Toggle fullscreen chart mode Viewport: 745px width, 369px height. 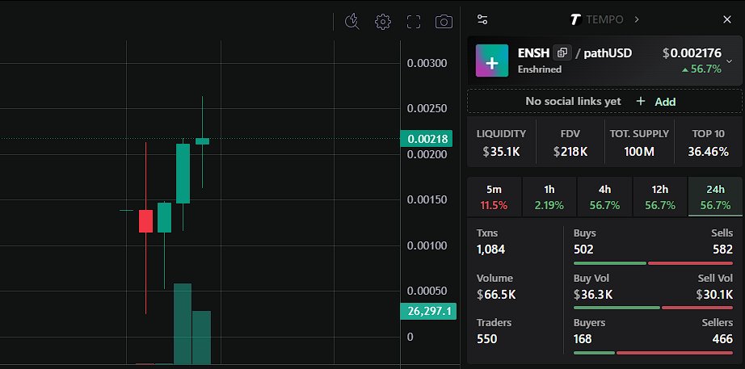click(414, 21)
